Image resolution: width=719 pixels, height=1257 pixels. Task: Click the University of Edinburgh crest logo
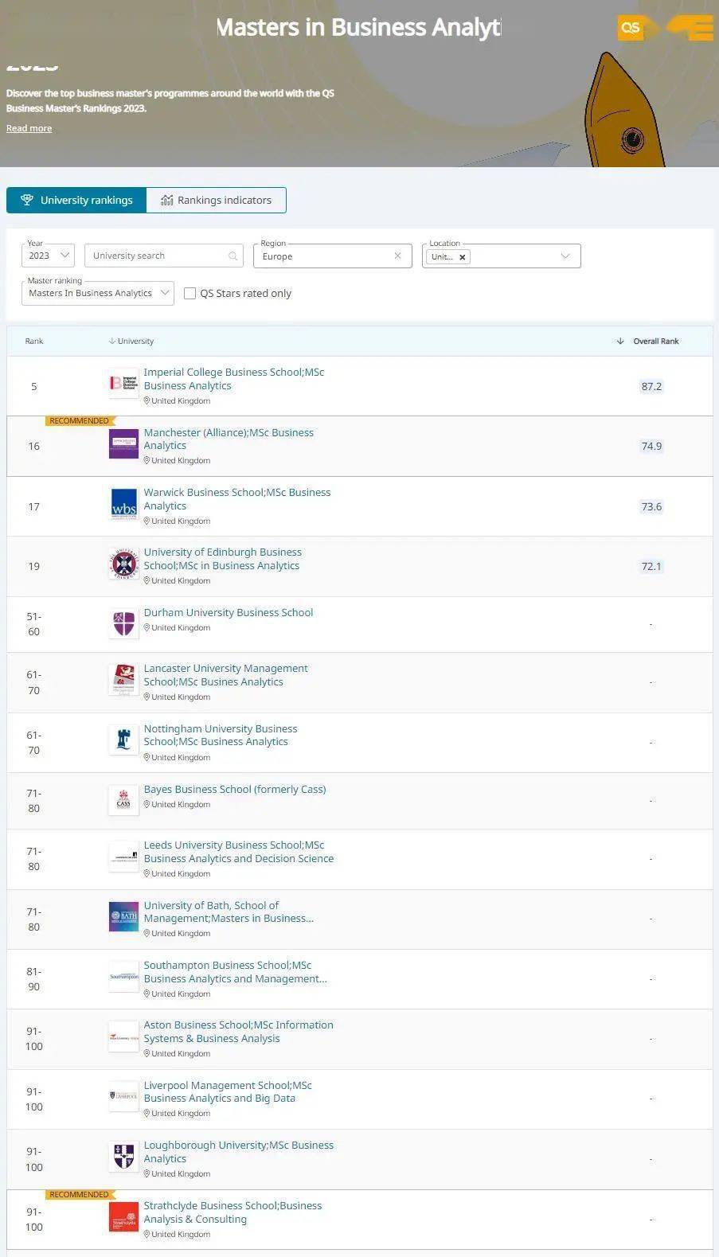point(123,564)
